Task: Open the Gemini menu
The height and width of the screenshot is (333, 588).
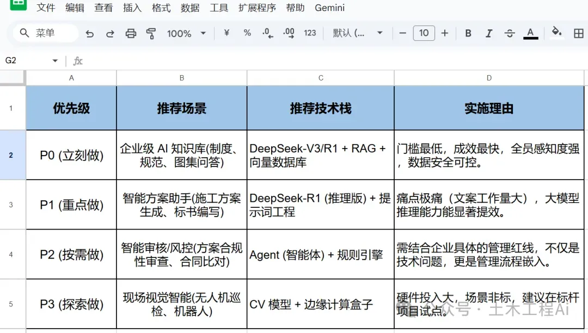Action: [x=329, y=8]
